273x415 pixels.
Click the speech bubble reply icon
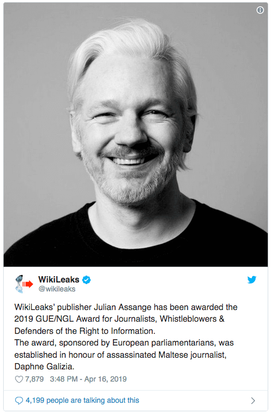point(19,401)
